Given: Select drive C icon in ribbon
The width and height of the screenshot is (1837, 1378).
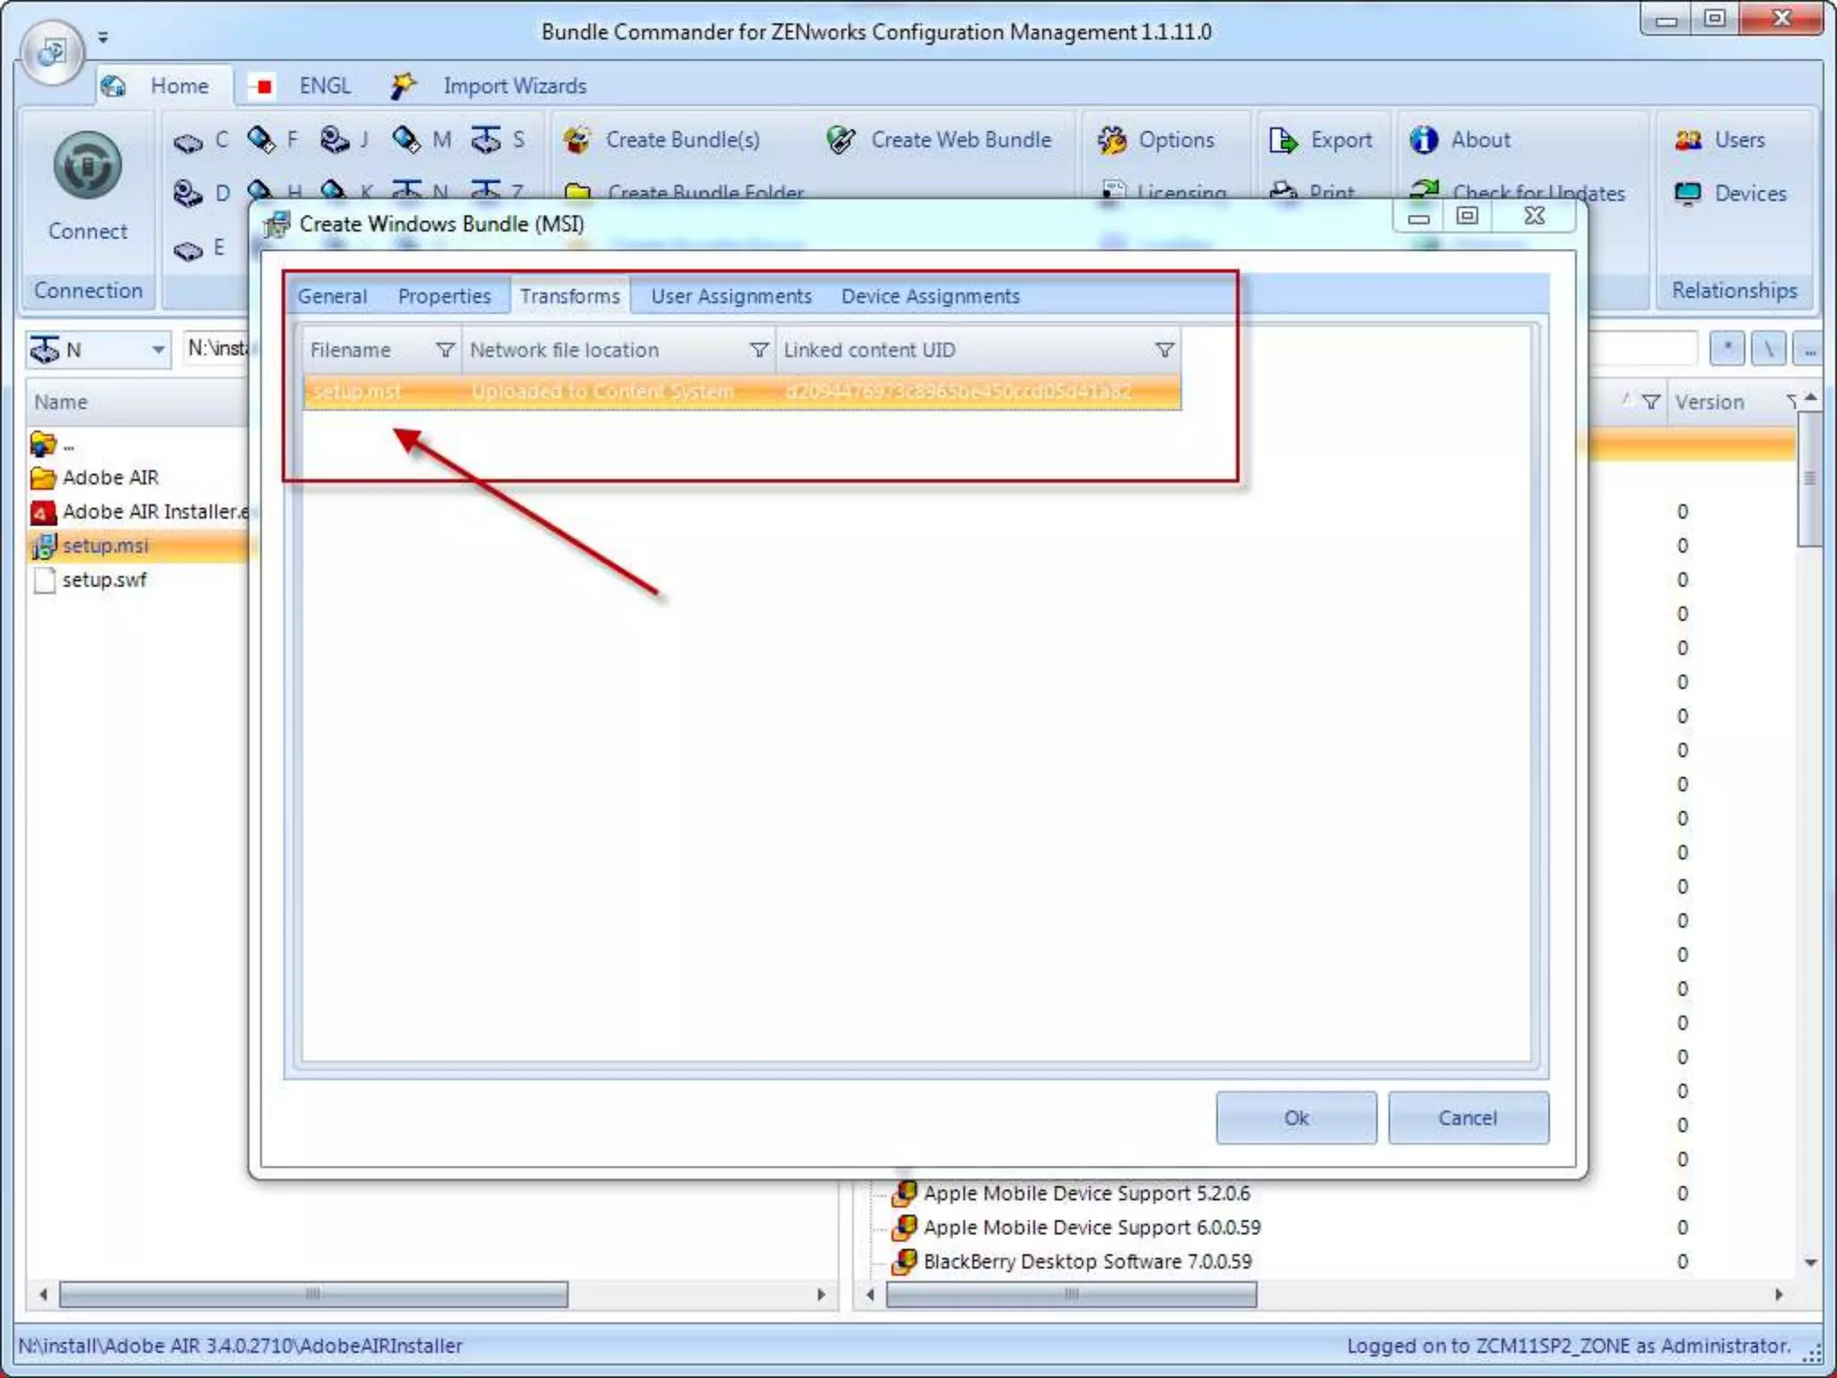Looking at the screenshot, I should (x=188, y=141).
